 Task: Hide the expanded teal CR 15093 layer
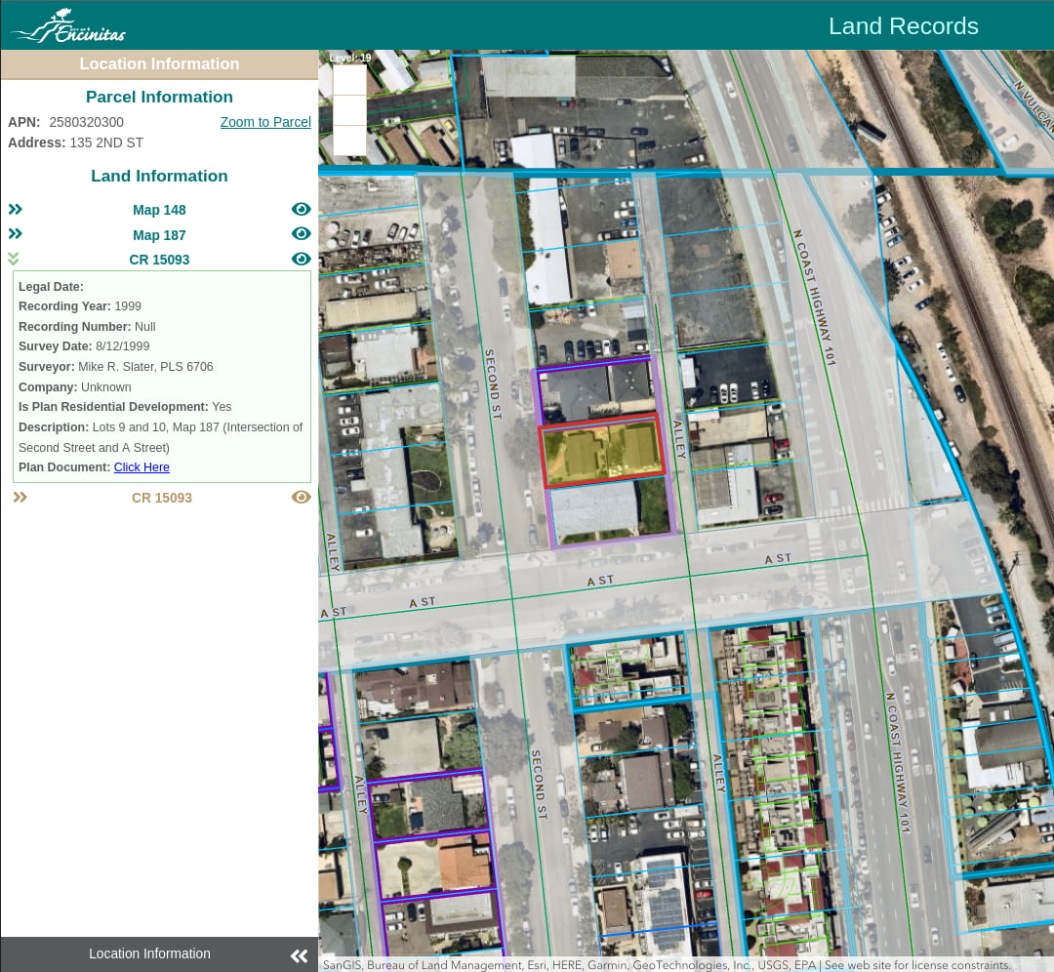[301, 259]
